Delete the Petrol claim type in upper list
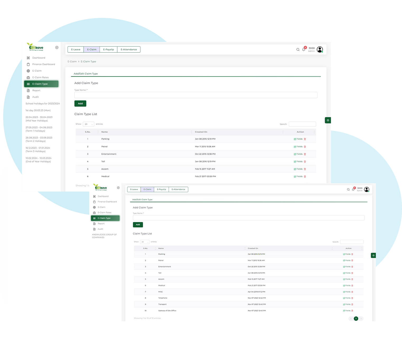402x350 pixels. [305, 147]
